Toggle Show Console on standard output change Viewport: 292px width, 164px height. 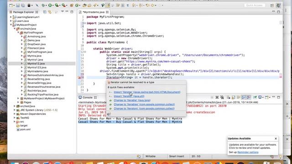(243, 97)
